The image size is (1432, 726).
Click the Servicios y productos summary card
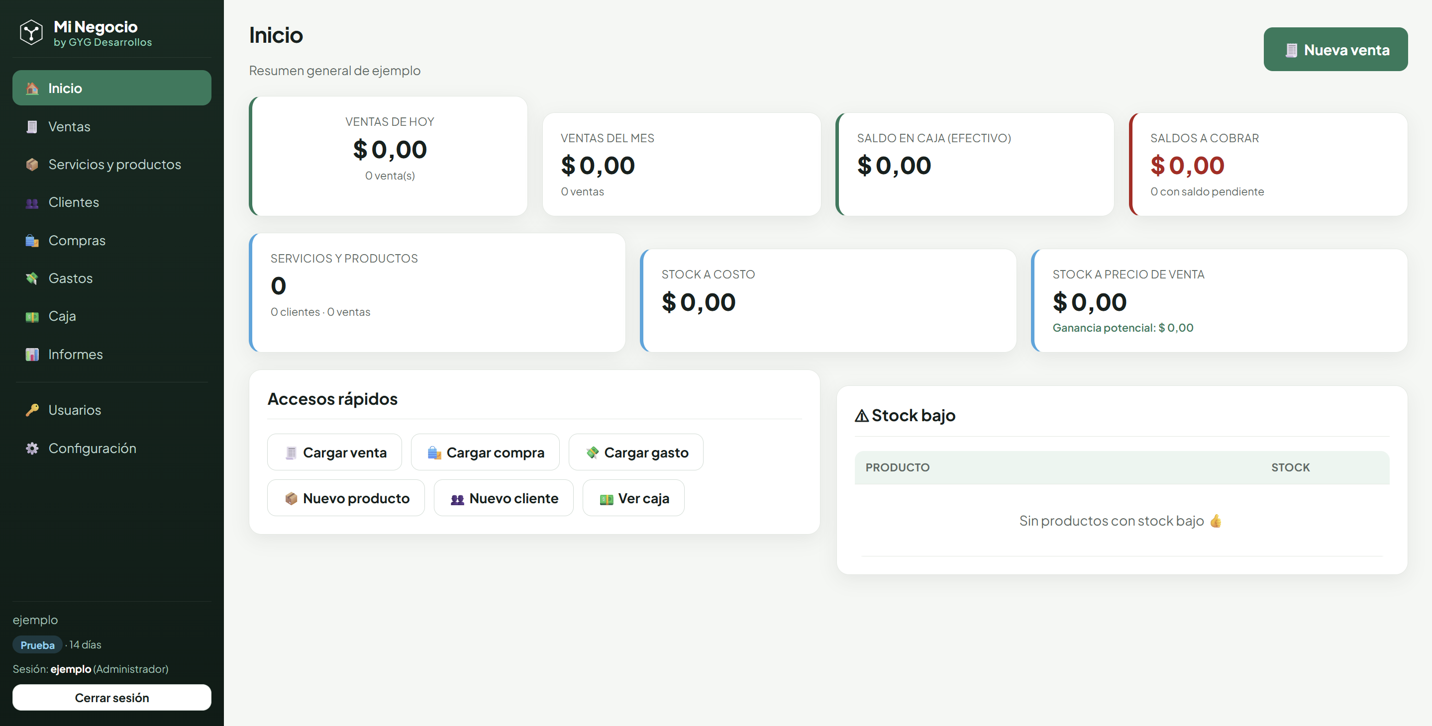point(437,293)
